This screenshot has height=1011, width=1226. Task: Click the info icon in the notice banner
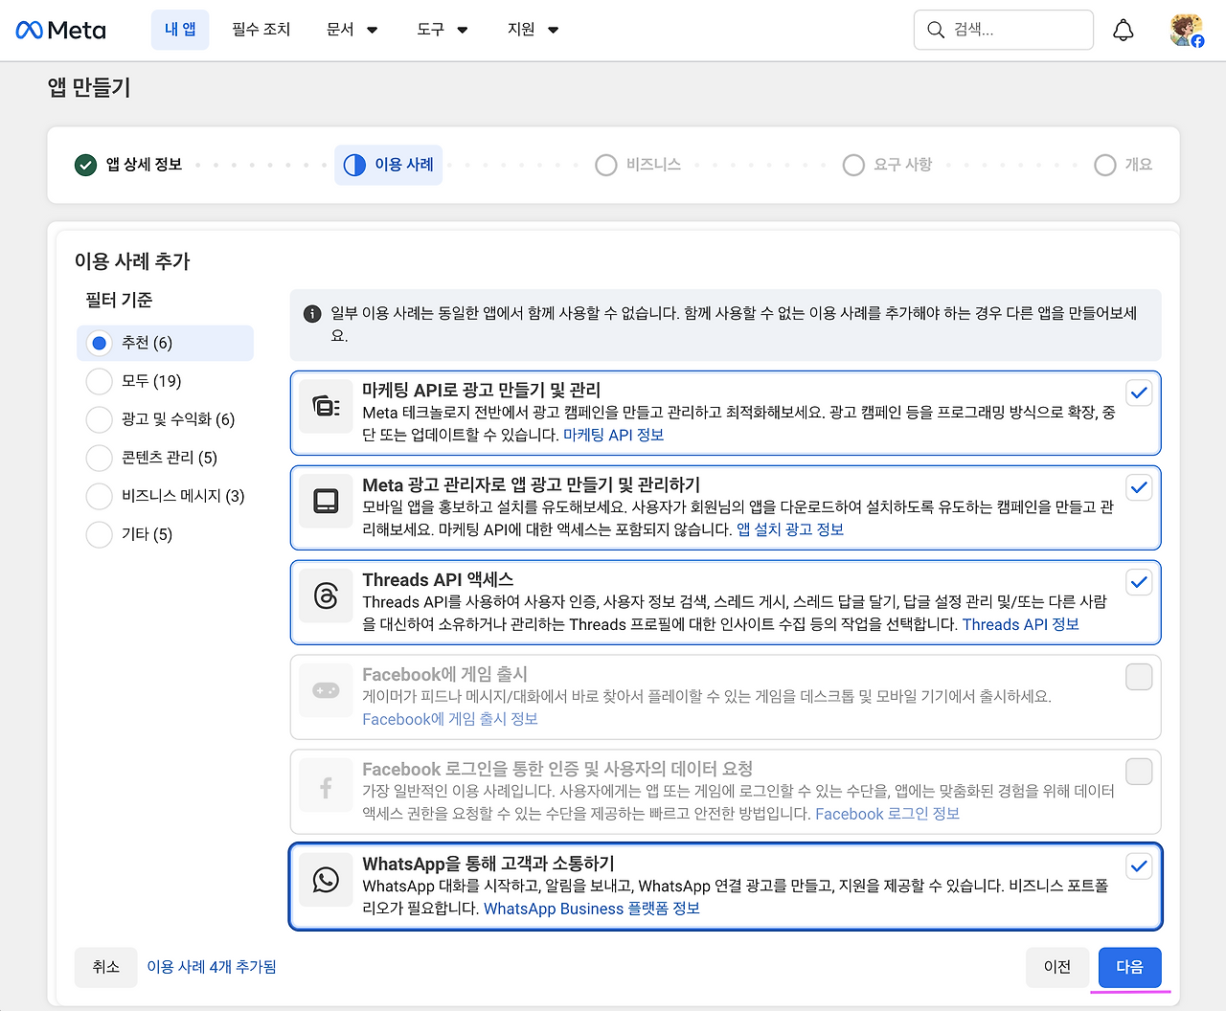[x=312, y=314]
